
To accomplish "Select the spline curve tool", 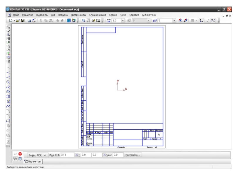I will [8, 106].
